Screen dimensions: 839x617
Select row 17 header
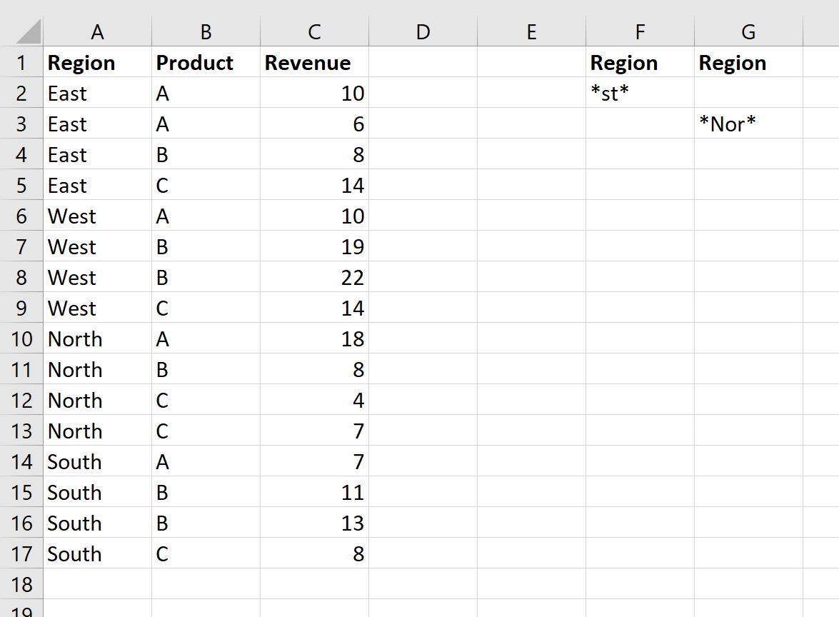(x=22, y=553)
